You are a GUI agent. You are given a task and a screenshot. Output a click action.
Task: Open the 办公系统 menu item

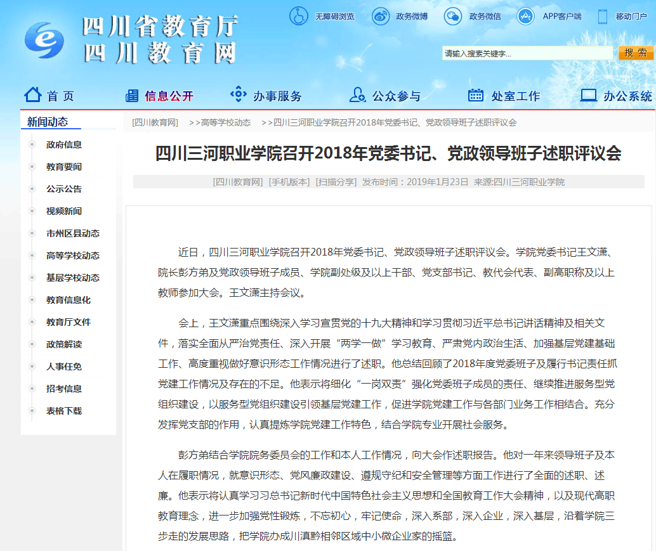click(627, 96)
